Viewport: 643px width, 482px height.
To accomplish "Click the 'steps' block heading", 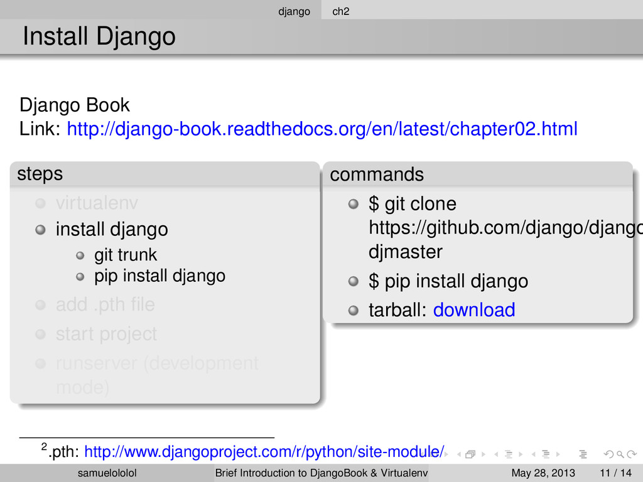I will pos(40,174).
